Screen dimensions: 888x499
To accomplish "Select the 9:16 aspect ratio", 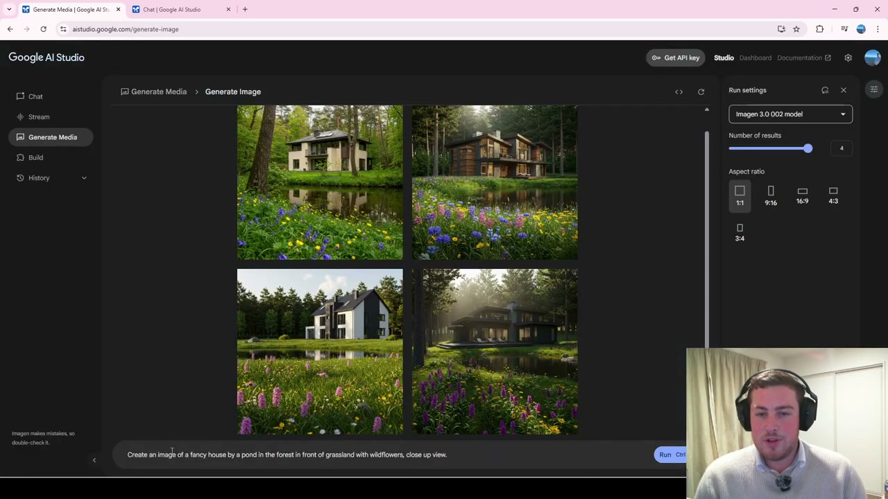I will (x=771, y=195).
